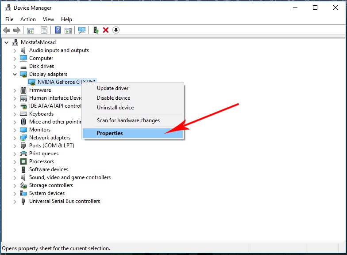The width and height of the screenshot is (347, 255).
Task: Maximize the Device Manager window
Action: (x=315, y=7)
